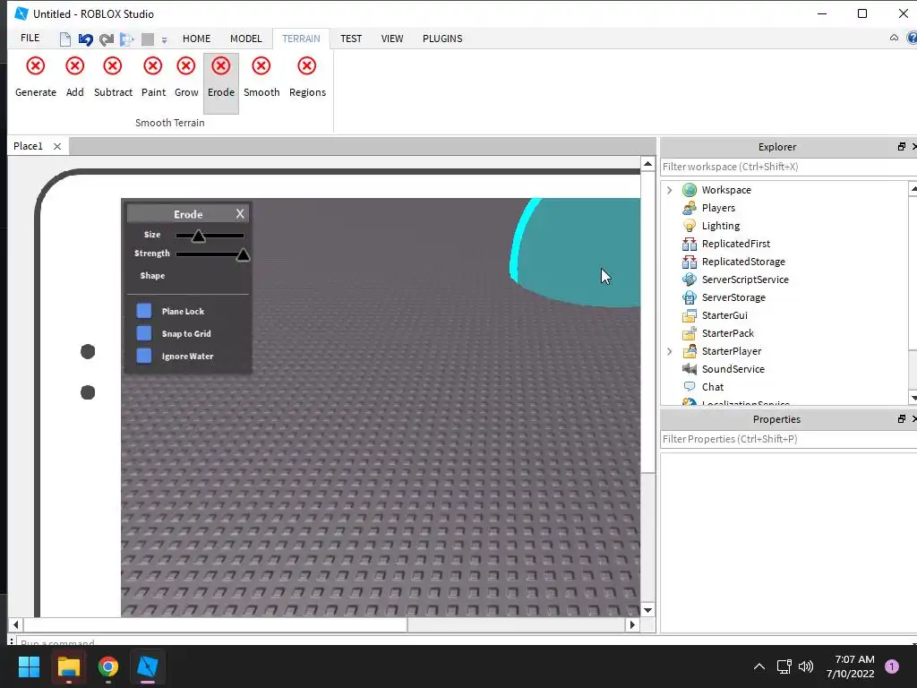Close the Erode tool panel
This screenshot has height=688, width=917.
(240, 214)
